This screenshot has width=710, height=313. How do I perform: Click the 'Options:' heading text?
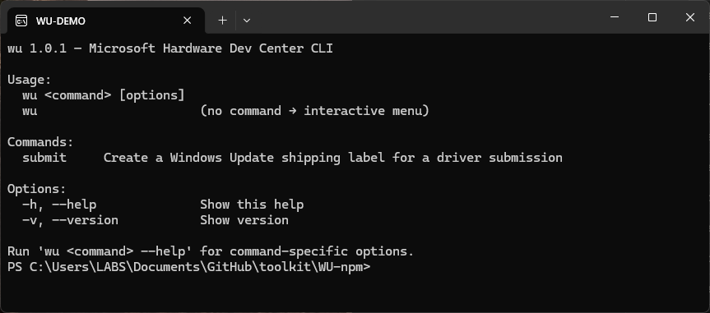37,189
